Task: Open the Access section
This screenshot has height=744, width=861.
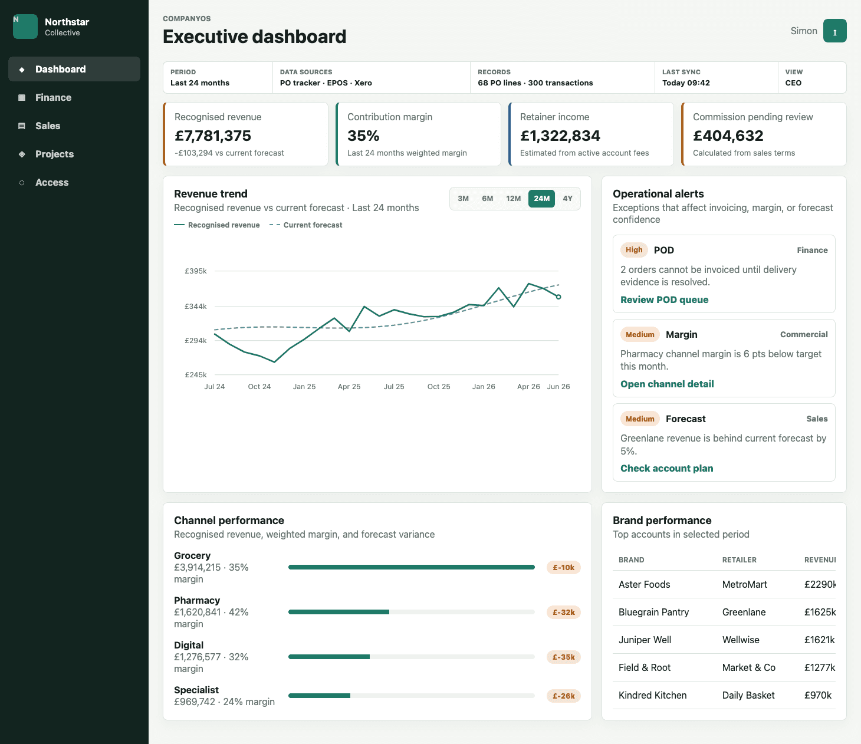Action: 74,182
